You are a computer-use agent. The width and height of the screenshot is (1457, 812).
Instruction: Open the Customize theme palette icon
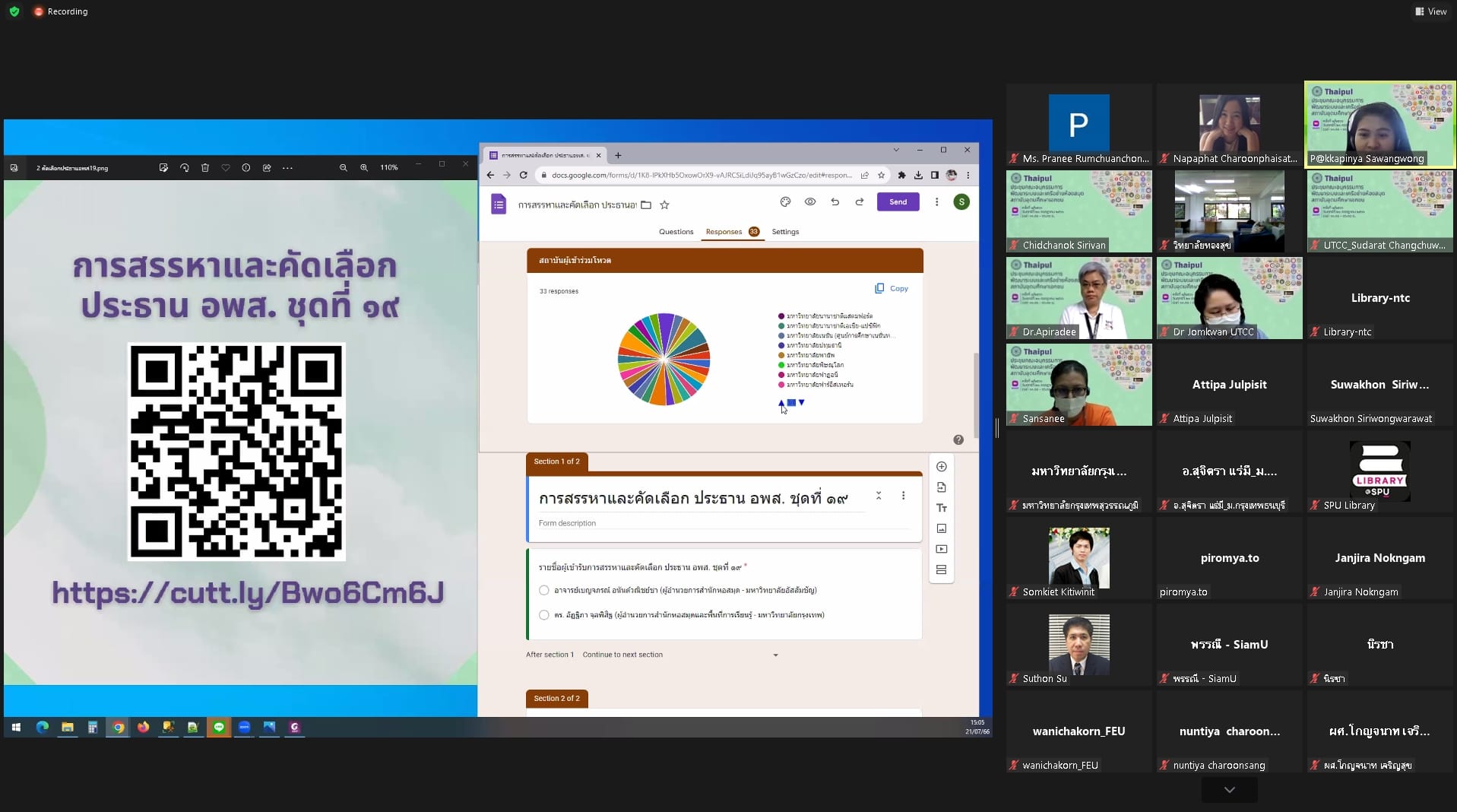click(785, 202)
